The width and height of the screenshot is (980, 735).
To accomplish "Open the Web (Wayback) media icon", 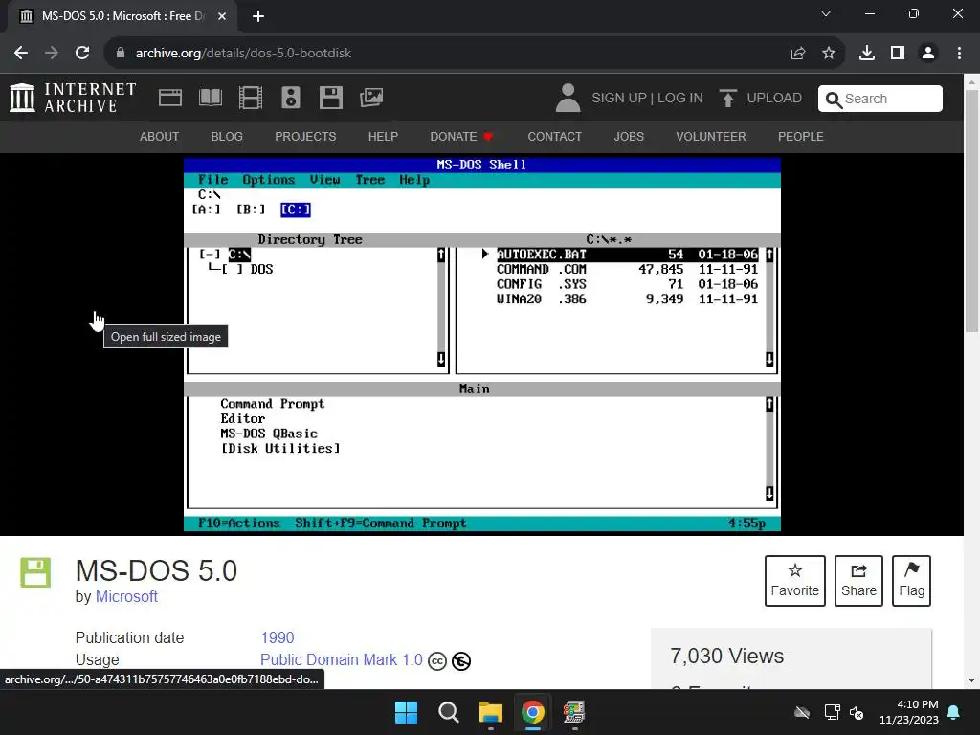I will [x=170, y=98].
